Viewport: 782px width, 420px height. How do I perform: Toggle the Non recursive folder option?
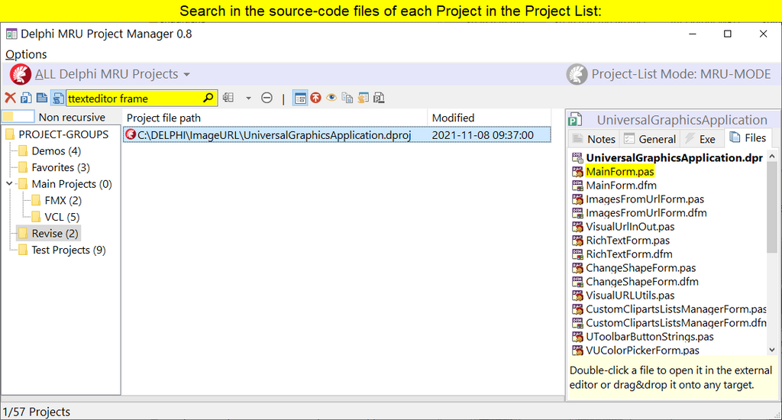[18, 117]
